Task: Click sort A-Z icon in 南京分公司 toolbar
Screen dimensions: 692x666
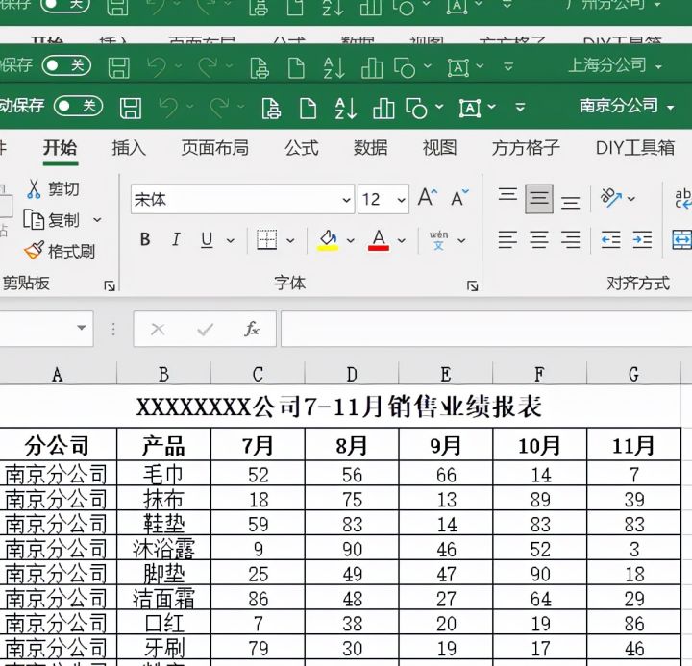Action: (346, 109)
